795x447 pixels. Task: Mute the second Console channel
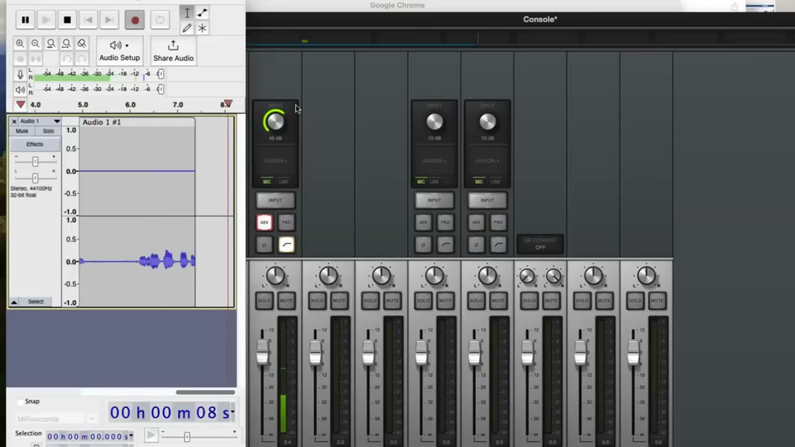click(339, 300)
